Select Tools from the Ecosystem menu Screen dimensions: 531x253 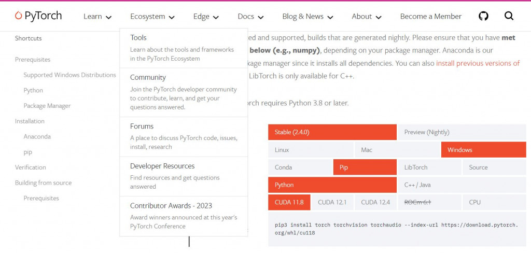138,38
